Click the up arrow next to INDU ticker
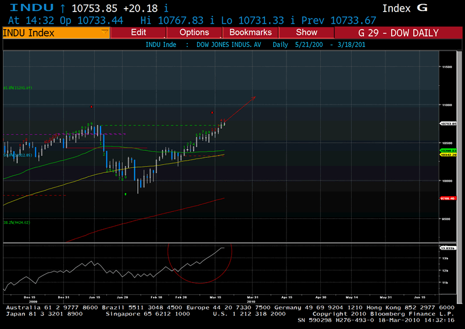Image resolution: width=465 pixels, height=329 pixels. pyautogui.click(x=63, y=8)
